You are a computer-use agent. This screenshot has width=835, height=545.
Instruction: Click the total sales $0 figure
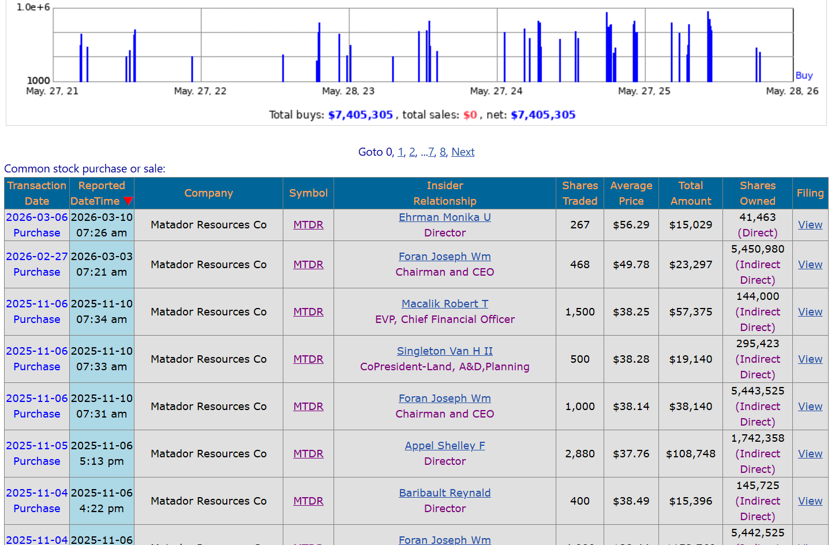470,115
